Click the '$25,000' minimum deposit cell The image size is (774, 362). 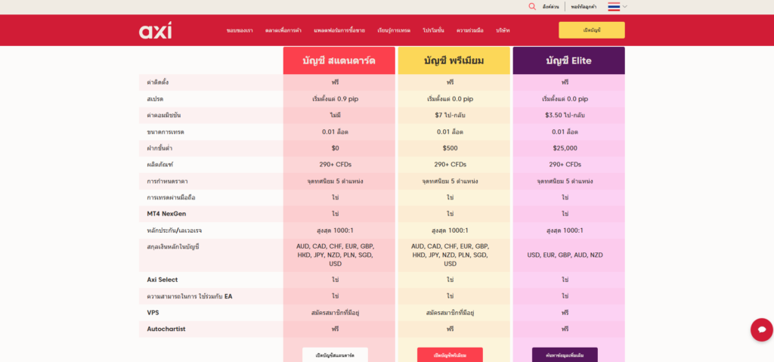[x=565, y=148]
